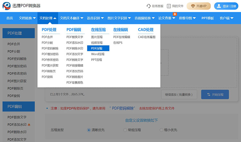Choose PDF压缩 in dropdown menu
This screenshot has height=142, width=241.
pos(98,48)
